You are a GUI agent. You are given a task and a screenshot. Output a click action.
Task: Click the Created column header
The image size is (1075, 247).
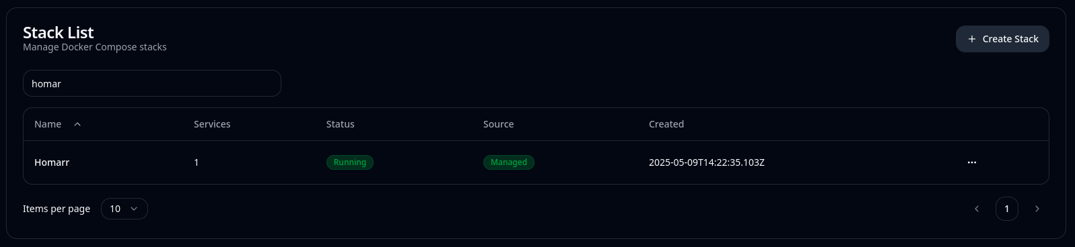tap(666, 124)
